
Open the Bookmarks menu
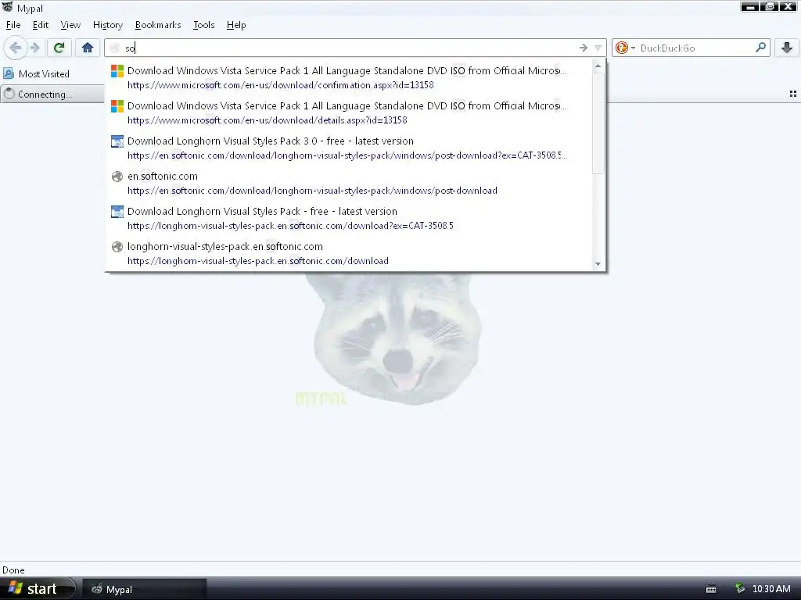coord(158,25)
